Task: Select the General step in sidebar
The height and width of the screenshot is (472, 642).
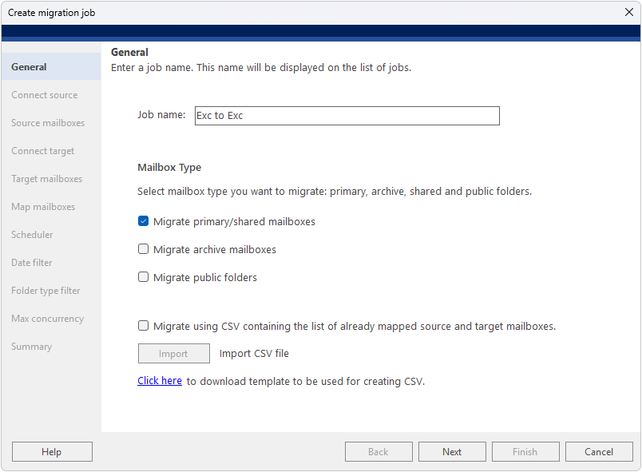Action: click(x=29, y=67)
